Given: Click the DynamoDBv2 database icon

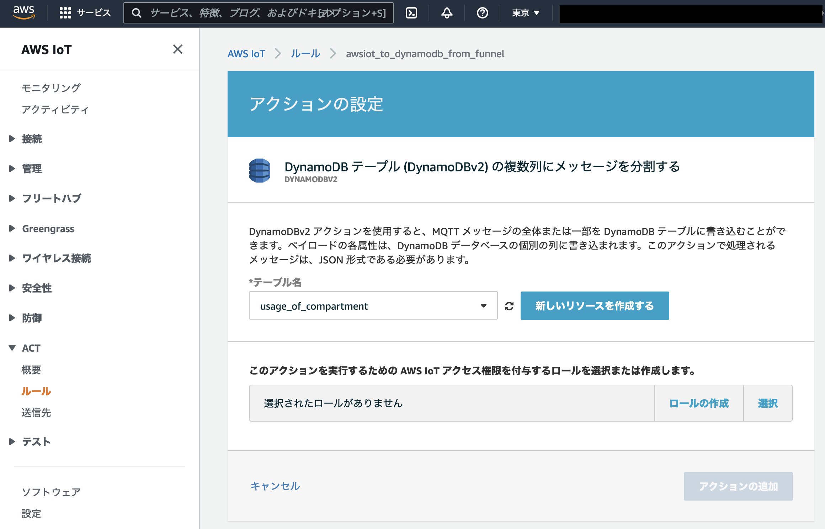Looking at the screenshot, I should pos(259,171).
